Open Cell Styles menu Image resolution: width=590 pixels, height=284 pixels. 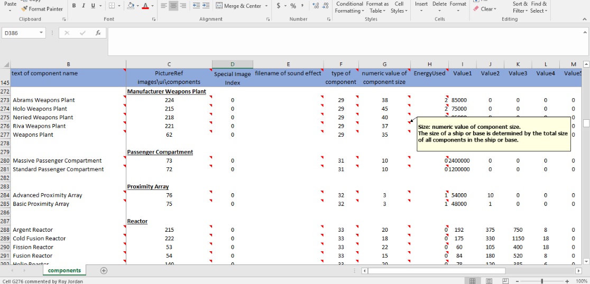[x=399, y=7]
